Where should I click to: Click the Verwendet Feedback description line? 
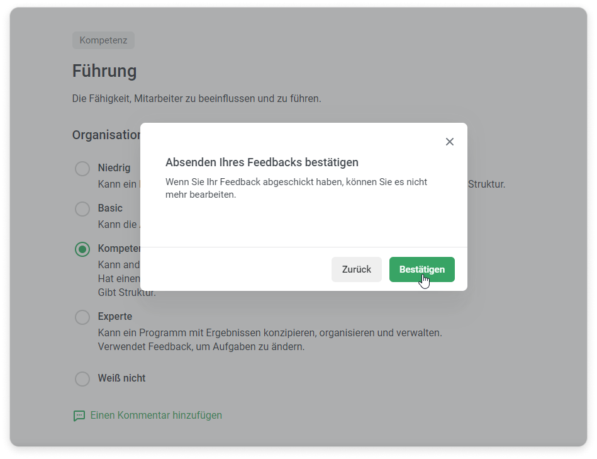(x=201, y=347)
